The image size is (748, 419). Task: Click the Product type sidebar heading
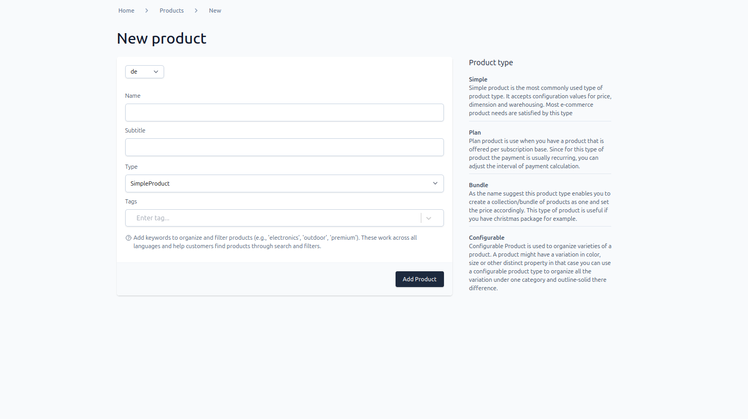pyautogui.click(x=491, y=63)
